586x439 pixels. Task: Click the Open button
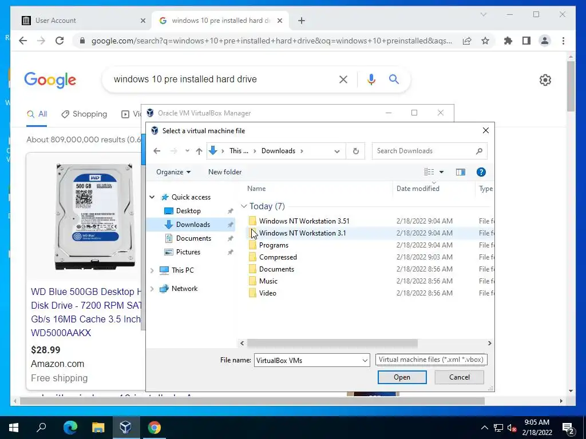pyautogui.click(x=402, y=377)
